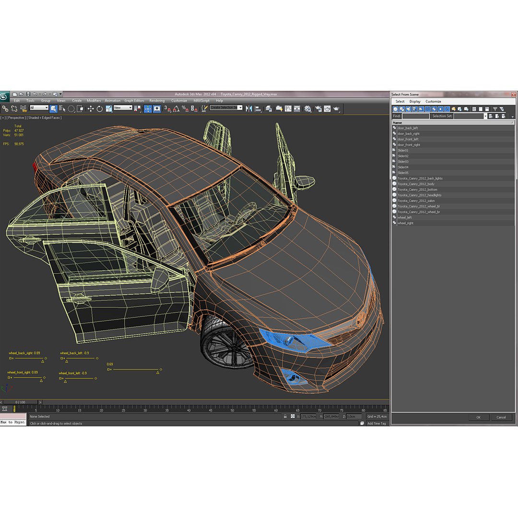Click Render Production teapot icon

[336, 108]
